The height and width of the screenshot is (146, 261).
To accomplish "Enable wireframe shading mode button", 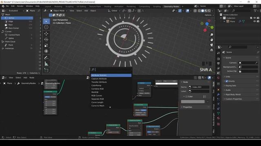I will [199, 11].
